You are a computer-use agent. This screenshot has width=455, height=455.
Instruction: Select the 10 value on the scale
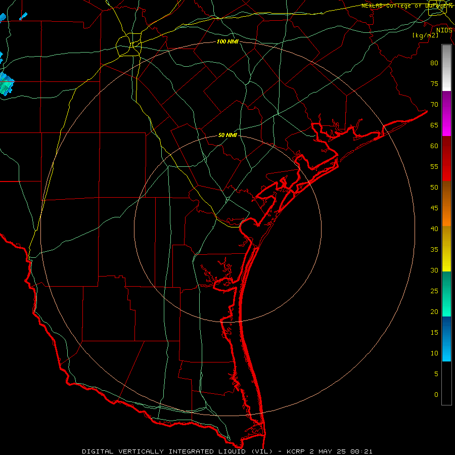point(434,353)
